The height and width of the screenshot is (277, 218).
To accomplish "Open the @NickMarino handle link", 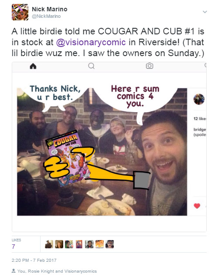I will pos(46,16).
